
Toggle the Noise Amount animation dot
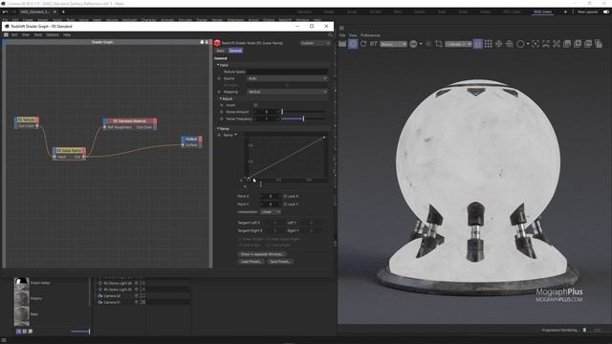(x=222, y=112)
